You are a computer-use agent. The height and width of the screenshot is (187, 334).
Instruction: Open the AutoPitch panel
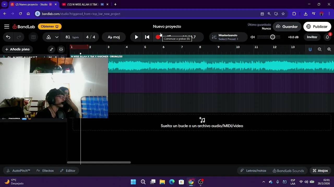click(18, 171)
